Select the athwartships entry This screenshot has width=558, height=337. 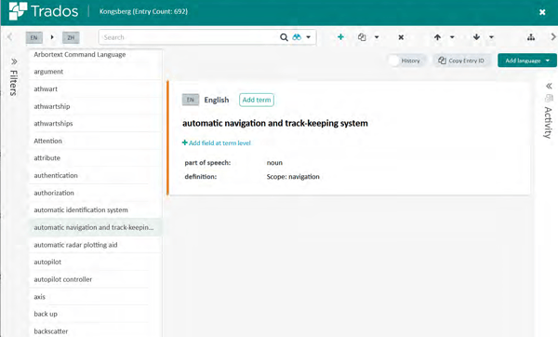[96, 124]
